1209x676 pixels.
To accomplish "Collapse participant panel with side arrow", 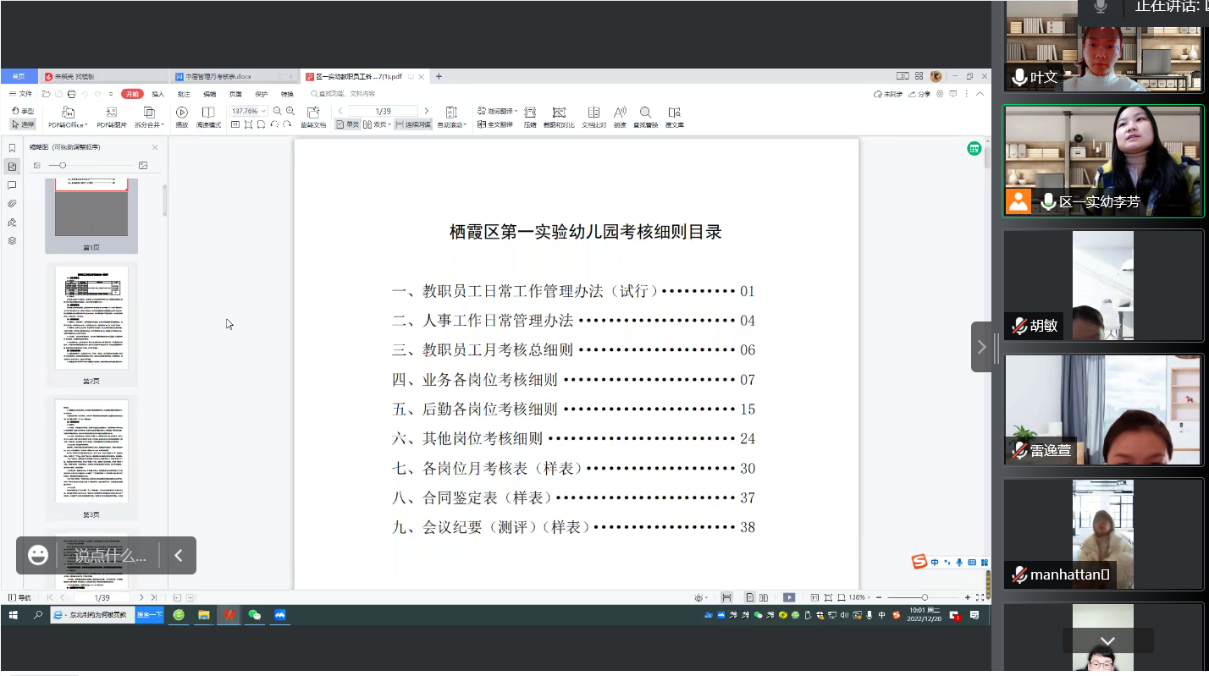I will point(981,347).
